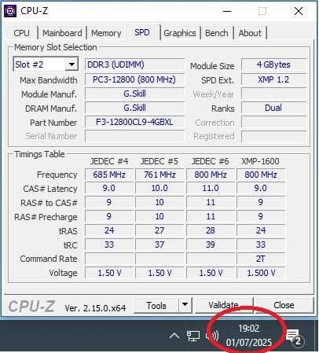319x353 pixels.
Task: Open the Graphics tab
Action: [x=180, y=33]
